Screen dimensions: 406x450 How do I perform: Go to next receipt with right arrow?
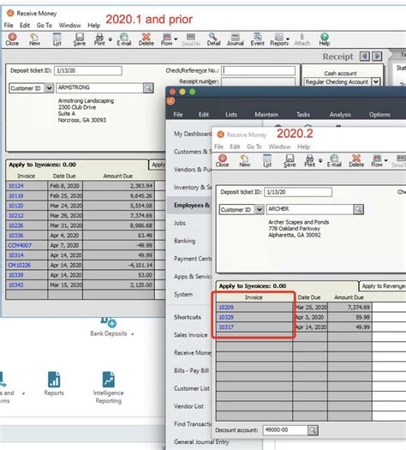[377, 57]
